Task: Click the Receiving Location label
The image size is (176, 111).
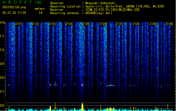Action: click(x=65, y=6)
